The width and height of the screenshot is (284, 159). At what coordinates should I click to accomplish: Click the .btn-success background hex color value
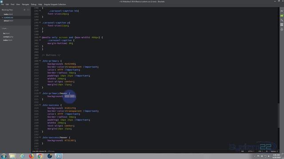[x=70, y=108]
